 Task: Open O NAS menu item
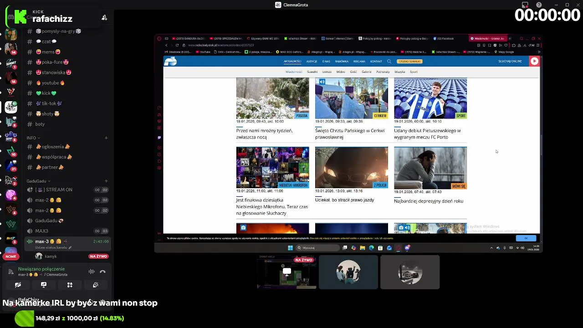[x=326, y=61]
